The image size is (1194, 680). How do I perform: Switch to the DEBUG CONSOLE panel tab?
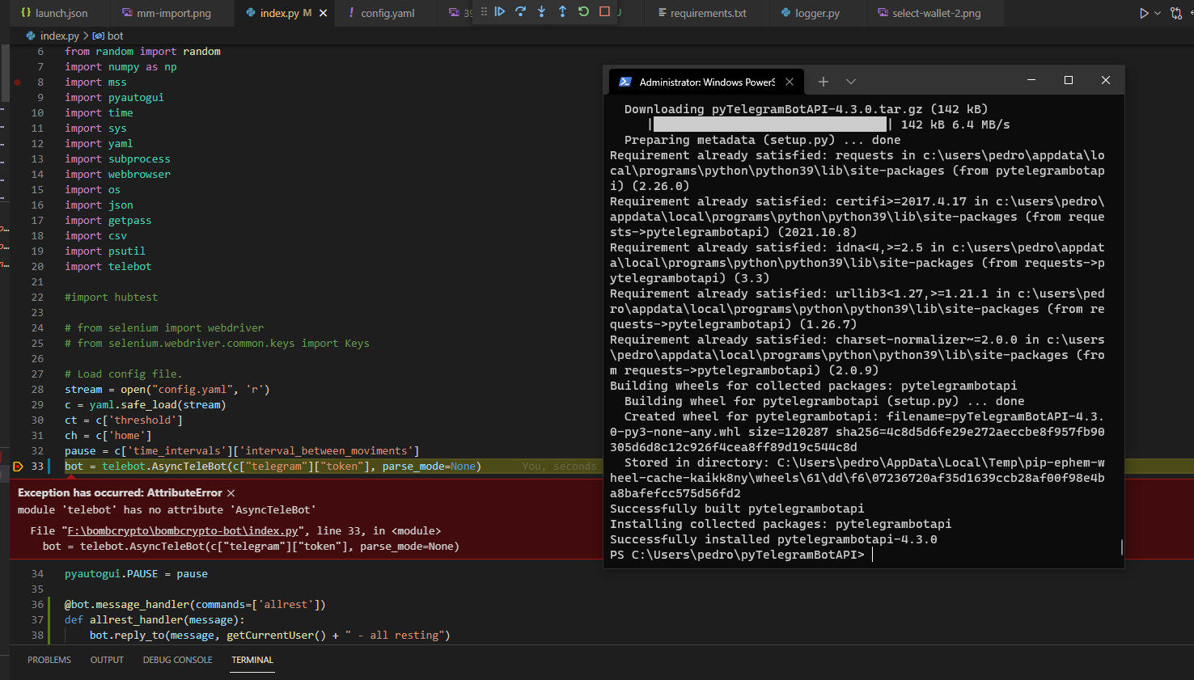pos(177,660)
